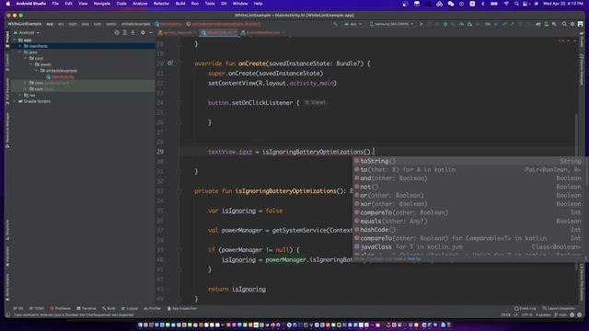Open the Gradle tool window on right edge
This screenshot has height=331, width=589.
pyautogui.click(x=582, y=40)
